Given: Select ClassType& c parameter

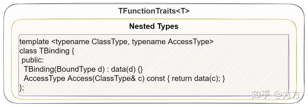Looking at the screenshot, I should 118,78.
